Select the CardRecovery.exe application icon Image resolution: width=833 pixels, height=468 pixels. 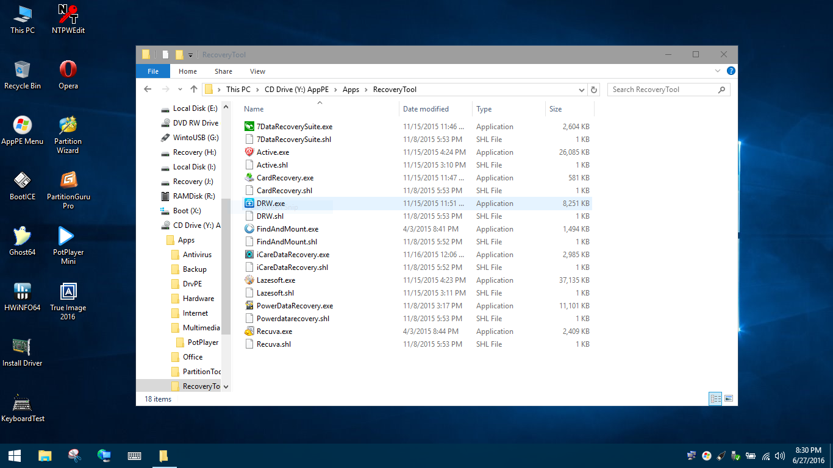click(x=249, y=178)
